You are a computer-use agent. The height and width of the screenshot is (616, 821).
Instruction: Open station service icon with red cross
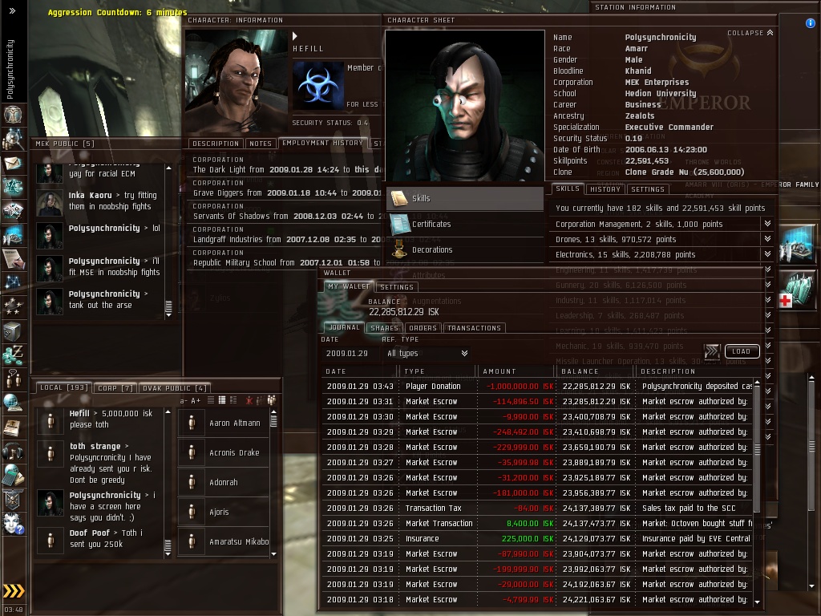pos(796,290)
